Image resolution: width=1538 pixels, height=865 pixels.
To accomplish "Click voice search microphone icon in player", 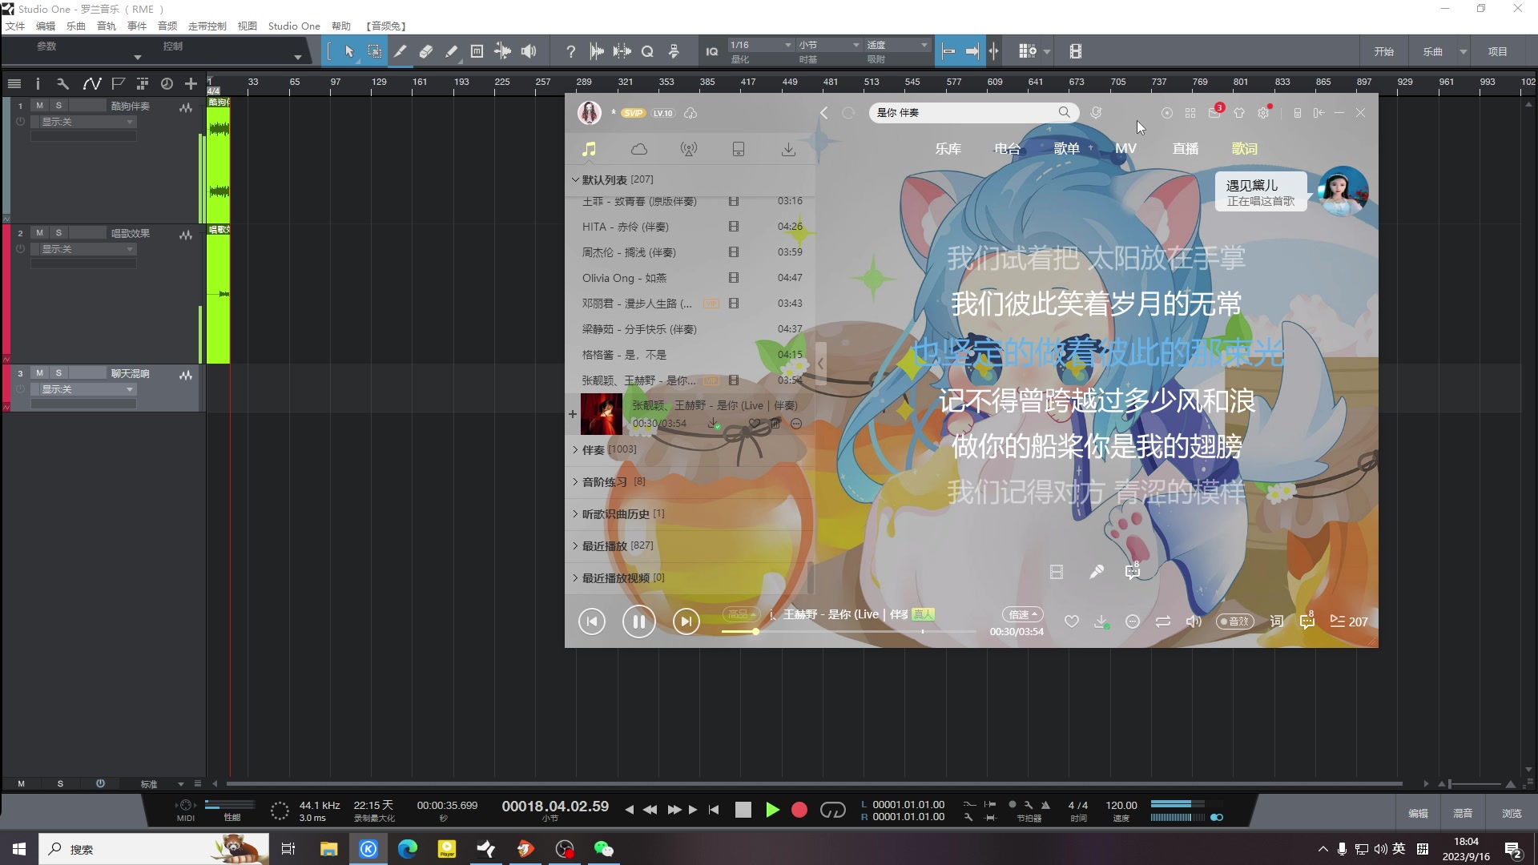I will (x=1097, y=113).
